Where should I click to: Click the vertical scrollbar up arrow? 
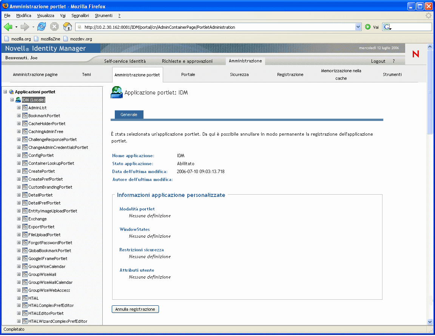pos(430,46)
